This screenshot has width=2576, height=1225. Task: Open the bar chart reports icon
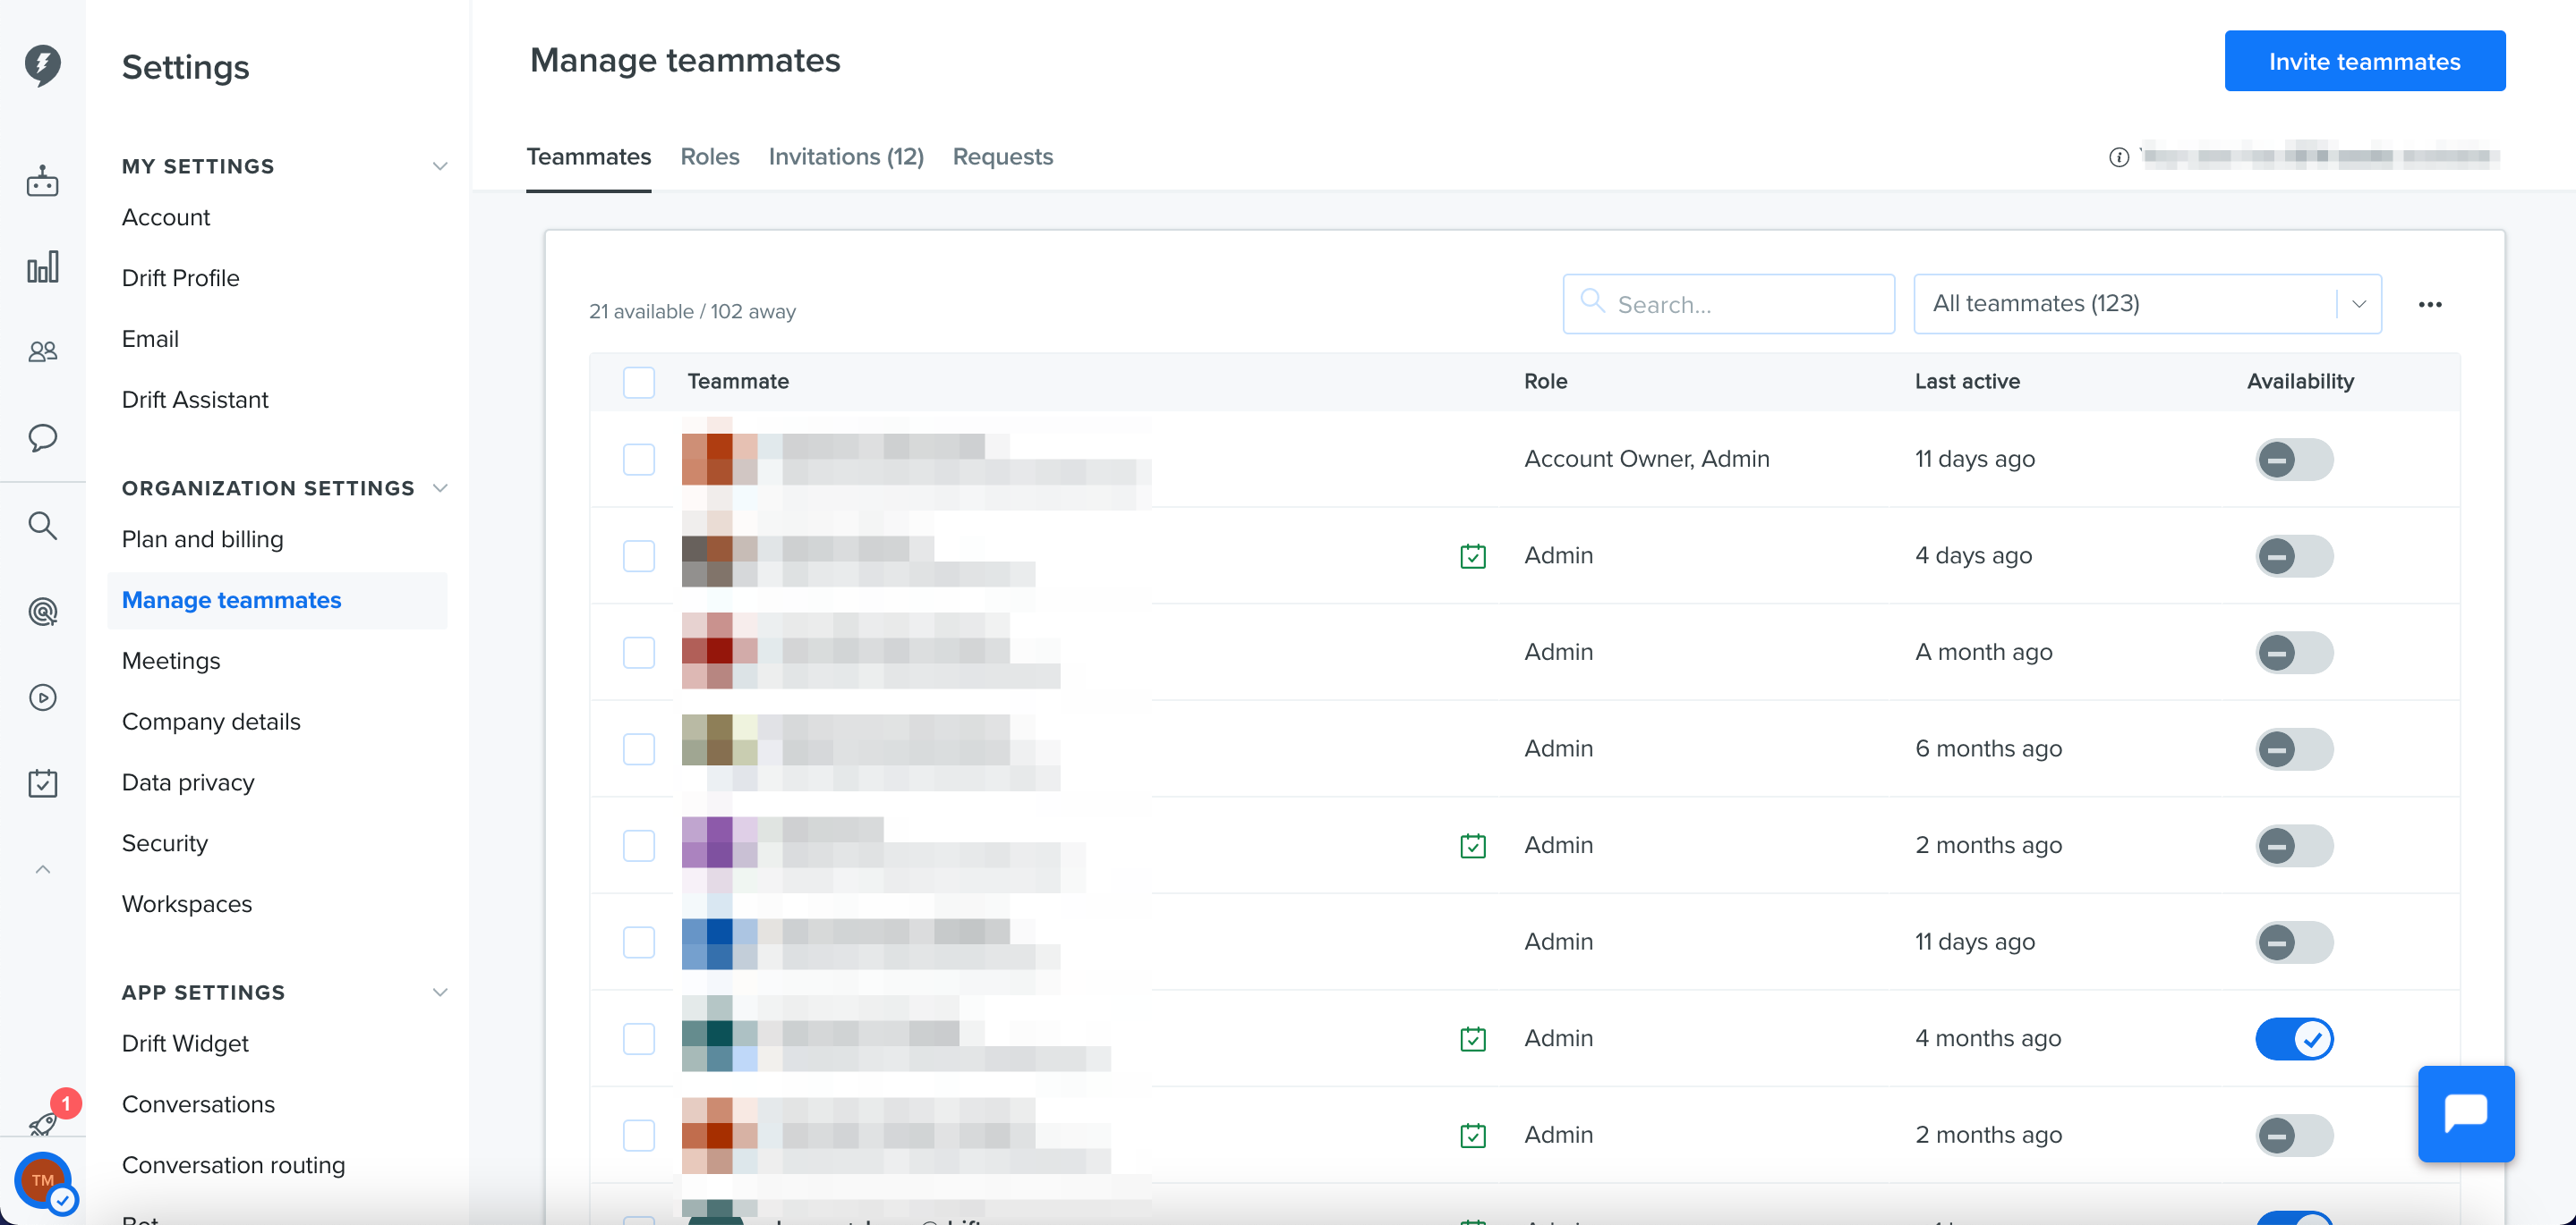pyautogui.click(x=42, y=266)
